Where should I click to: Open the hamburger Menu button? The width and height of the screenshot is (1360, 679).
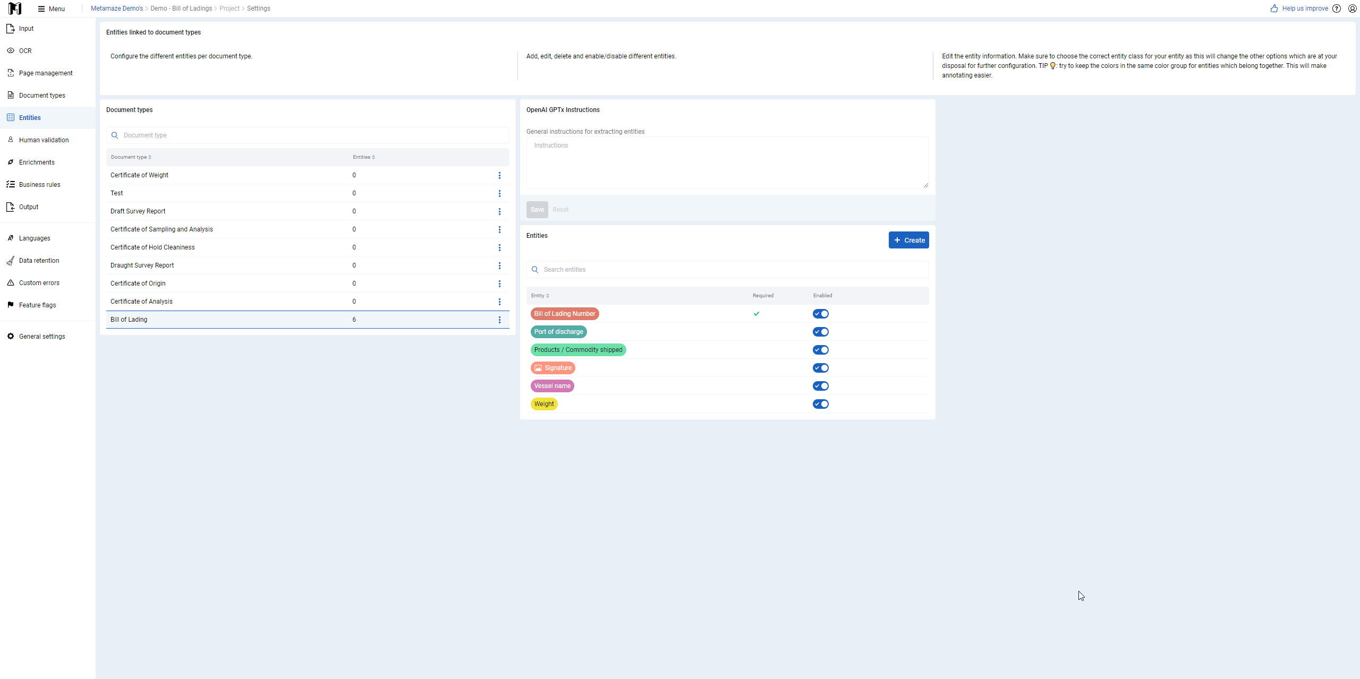point(52,8)
